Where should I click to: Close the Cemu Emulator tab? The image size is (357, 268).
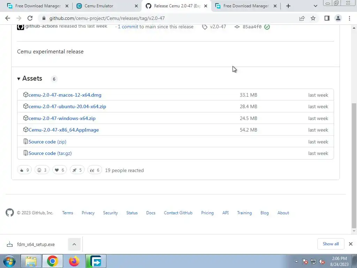(136, 6)
